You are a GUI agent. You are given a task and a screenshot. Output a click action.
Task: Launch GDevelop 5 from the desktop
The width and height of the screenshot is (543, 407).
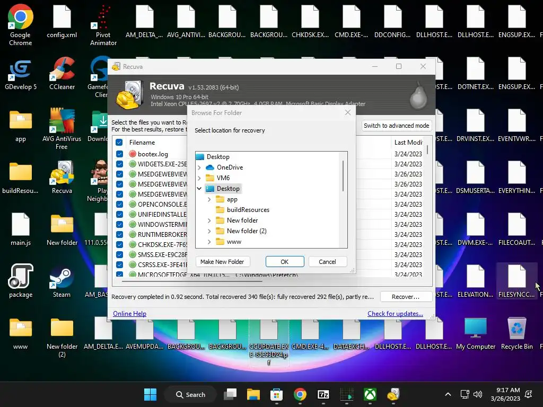pyautogui.click(x=21, y=74)
